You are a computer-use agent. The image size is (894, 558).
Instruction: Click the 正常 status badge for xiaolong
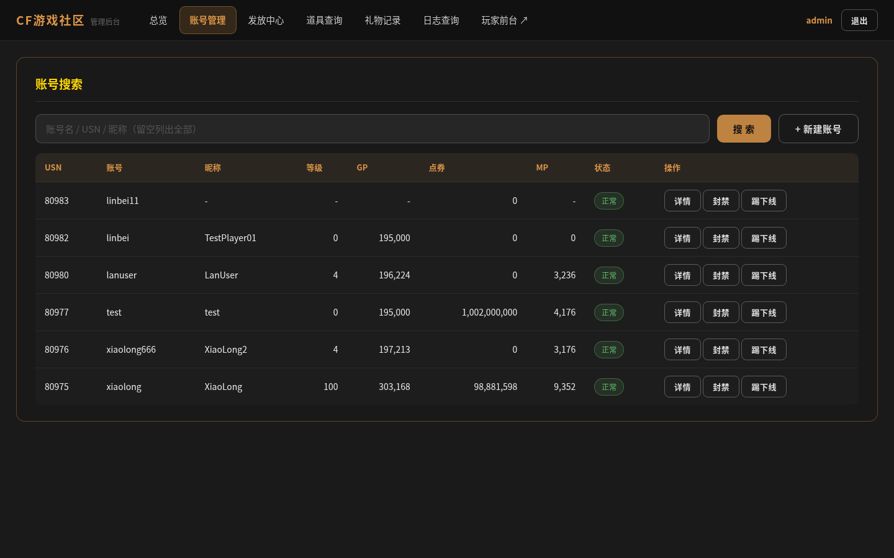click(609, 387)
